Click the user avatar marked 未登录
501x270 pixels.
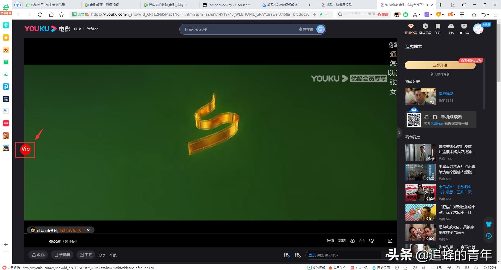[x=478, y=29]
